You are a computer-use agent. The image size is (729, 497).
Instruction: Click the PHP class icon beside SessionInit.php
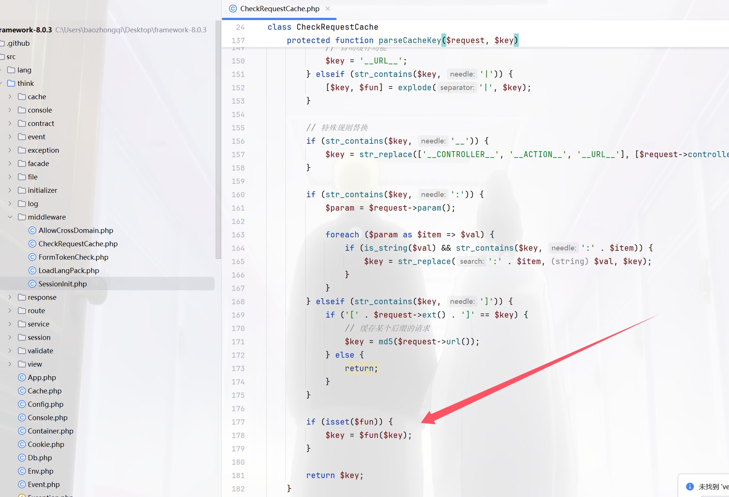(x=32, y=284)
